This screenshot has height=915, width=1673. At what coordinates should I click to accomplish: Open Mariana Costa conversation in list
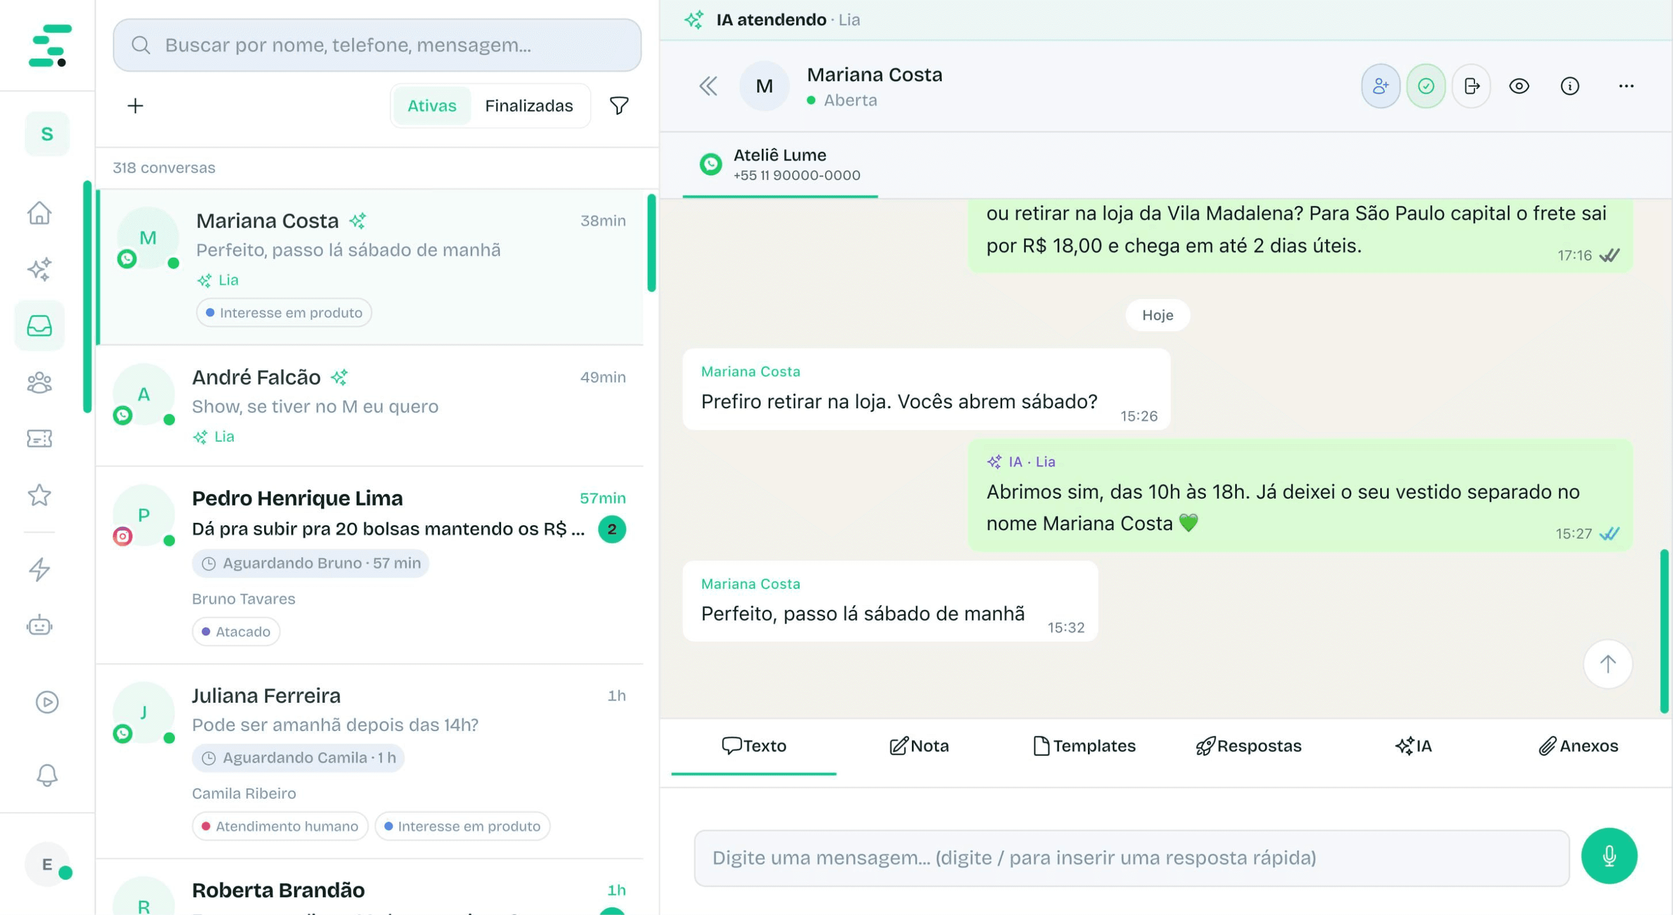[370, 267]
